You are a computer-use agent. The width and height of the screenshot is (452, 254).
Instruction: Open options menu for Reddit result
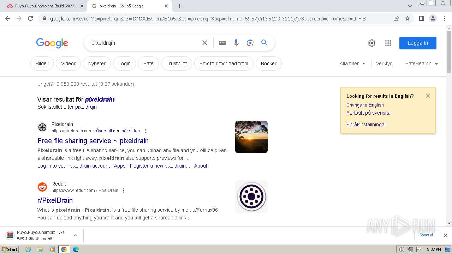124,190
